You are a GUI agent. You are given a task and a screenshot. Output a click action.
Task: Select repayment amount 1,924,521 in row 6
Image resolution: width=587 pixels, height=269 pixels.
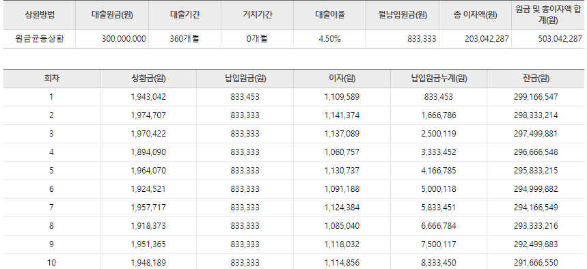[148, 189]
